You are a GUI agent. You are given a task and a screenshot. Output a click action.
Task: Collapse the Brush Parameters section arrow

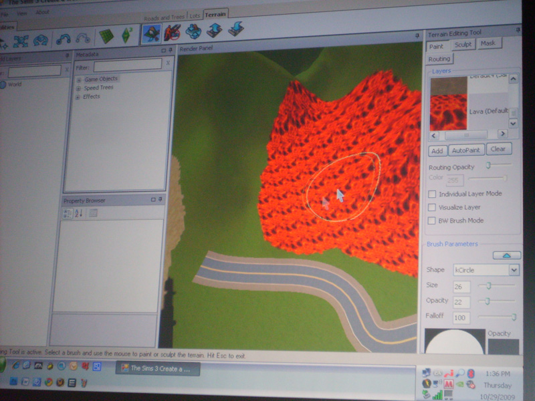click(507, 255)
